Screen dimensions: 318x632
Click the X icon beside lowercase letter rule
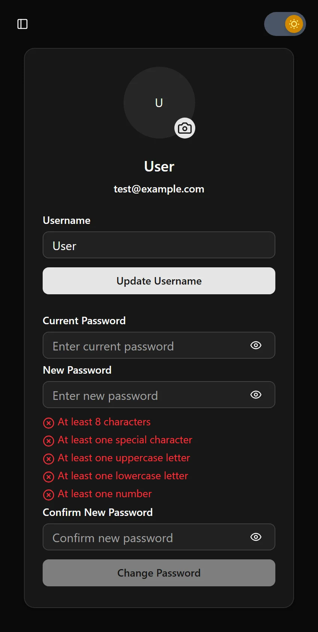click(x=49, y=477)
